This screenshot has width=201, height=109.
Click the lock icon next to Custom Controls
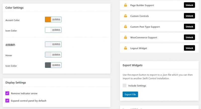click(125, 16)
